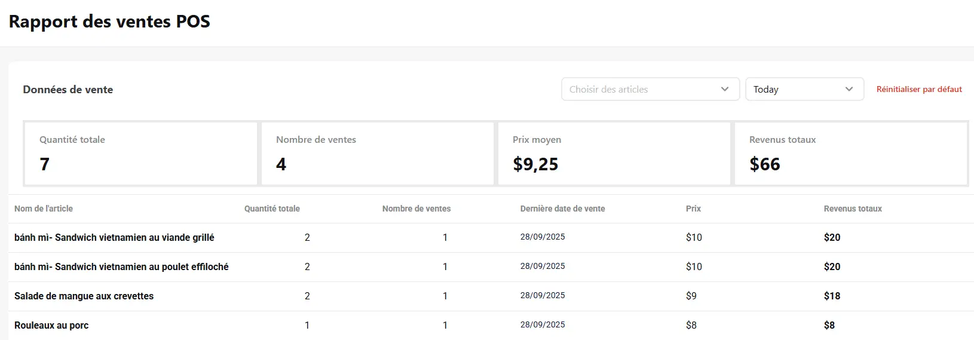Click 'Nom de l'article' column header

[44, 209]
